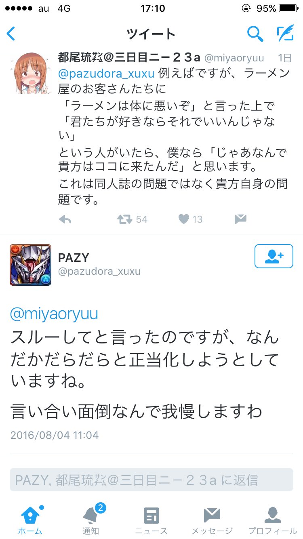
Task: Open search with magnifier icon
Action: (x=255, y=34)
